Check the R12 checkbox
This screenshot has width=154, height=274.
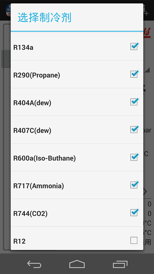[134, 240]
